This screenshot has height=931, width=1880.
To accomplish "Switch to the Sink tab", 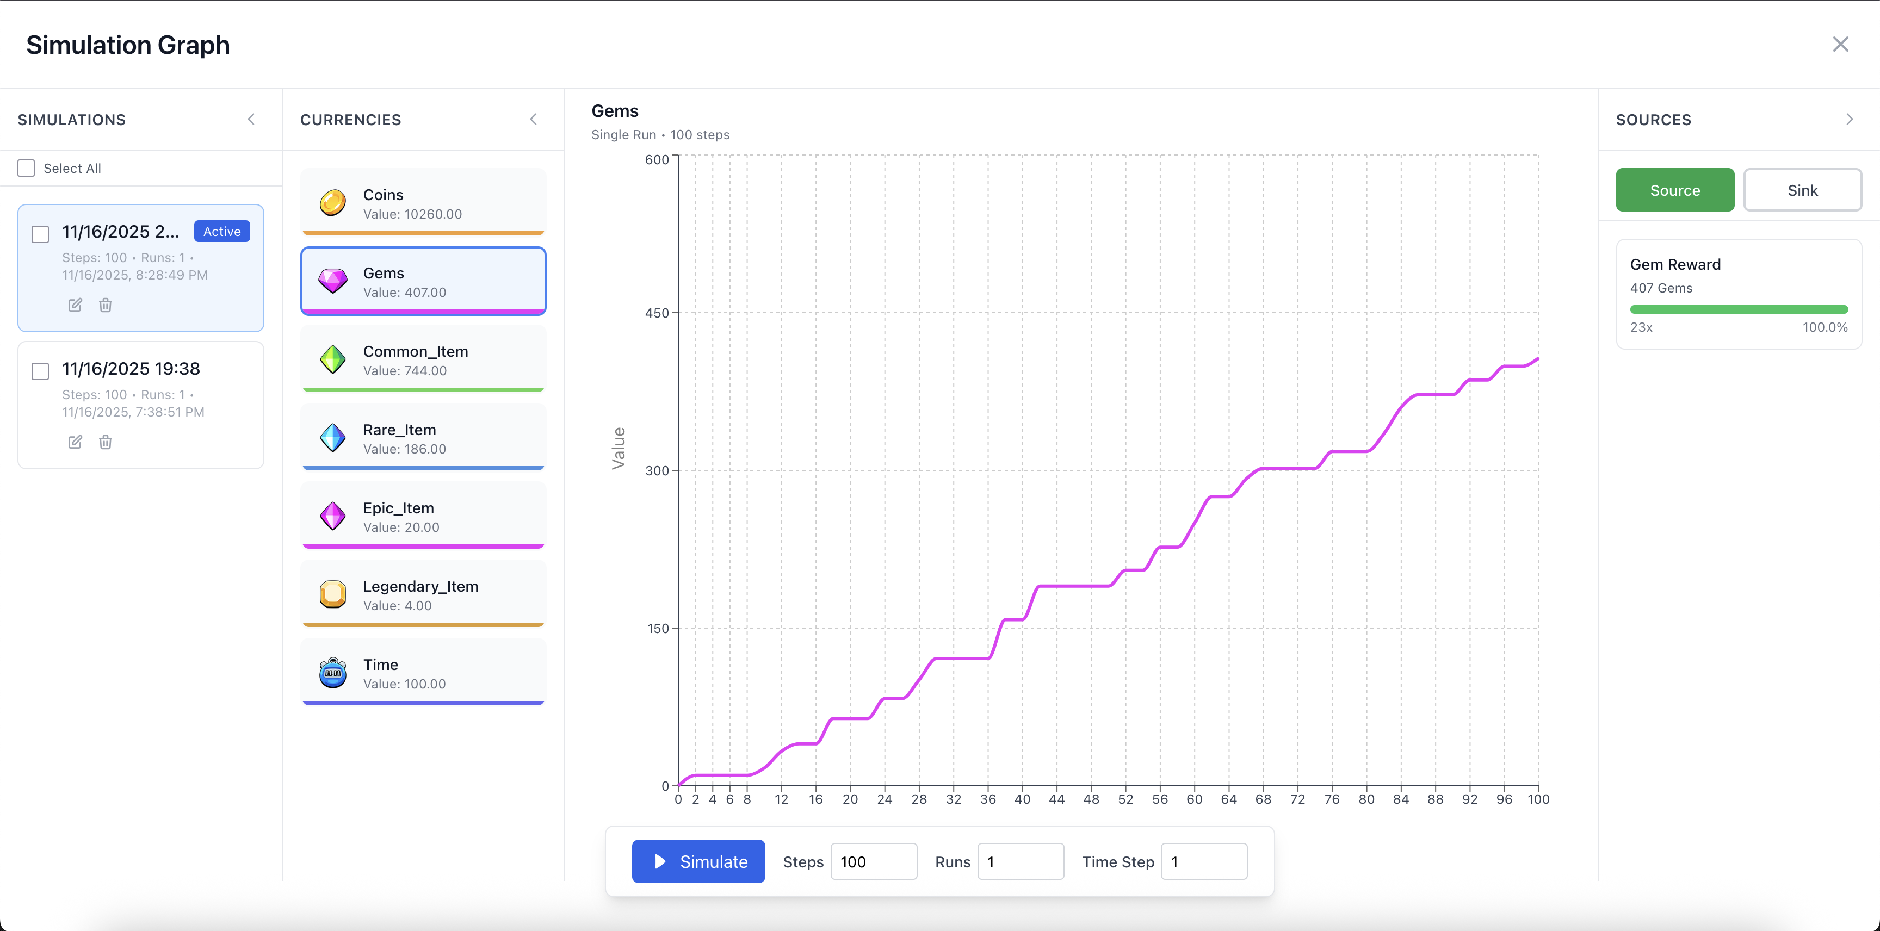I will coord(1802,190).
